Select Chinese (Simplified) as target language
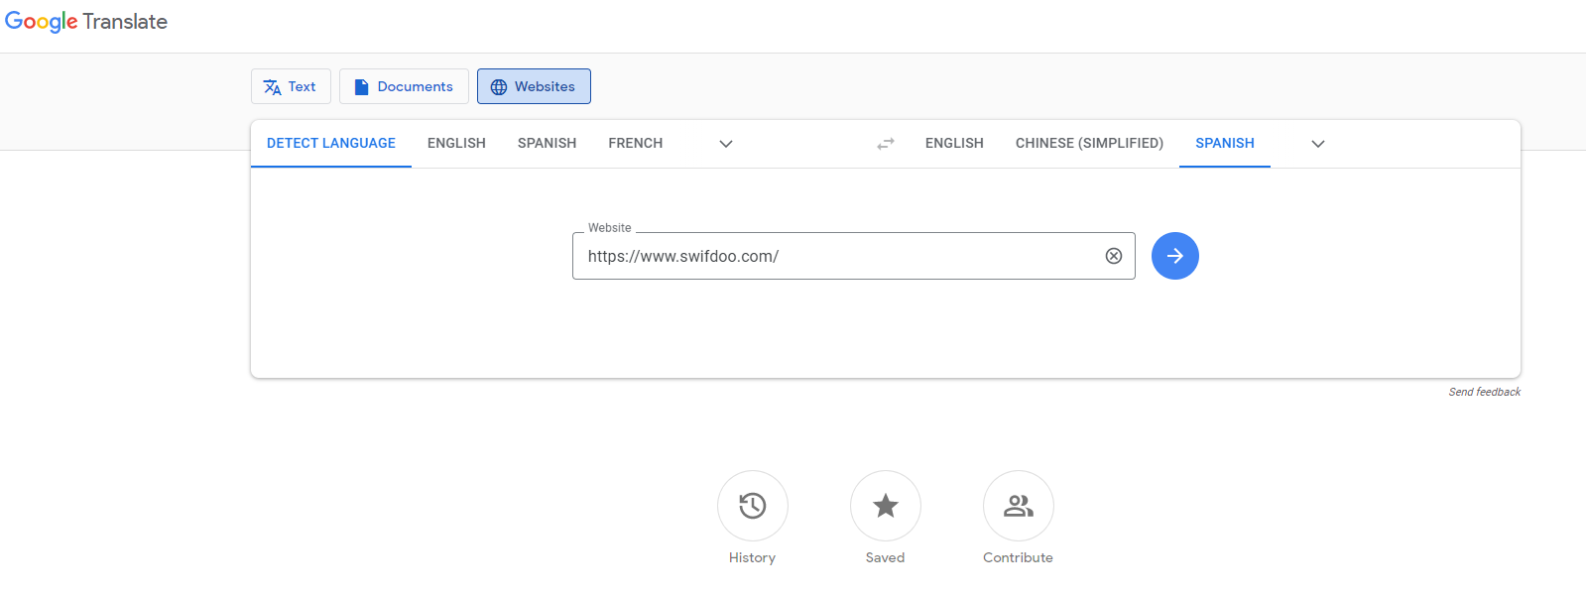Viewport: 1586px width, 597px height. [x=1089, y=143]
